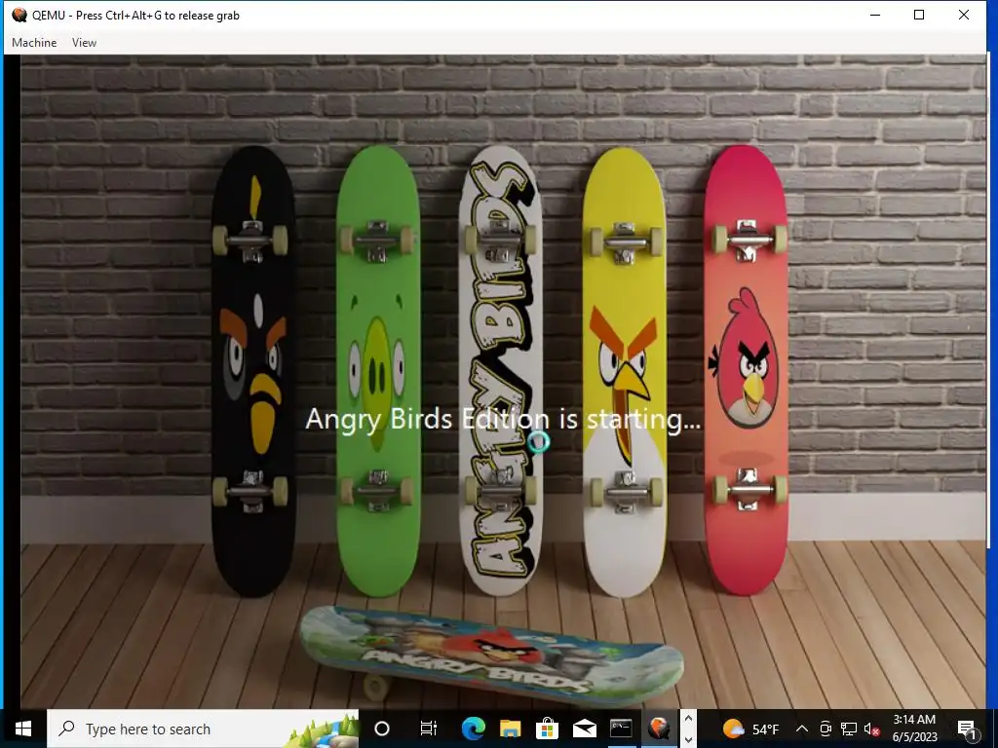Screen dimensions: 998x748
Task: Open Microsoft Store from taskbar
Action: pos(547,729)
